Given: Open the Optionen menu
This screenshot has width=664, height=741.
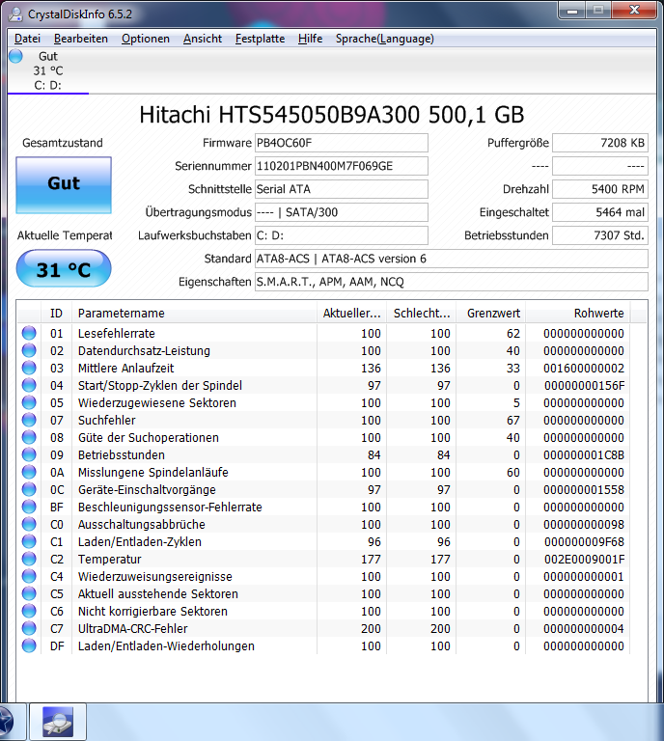Looking at the screenshot, I should [146, 39].
